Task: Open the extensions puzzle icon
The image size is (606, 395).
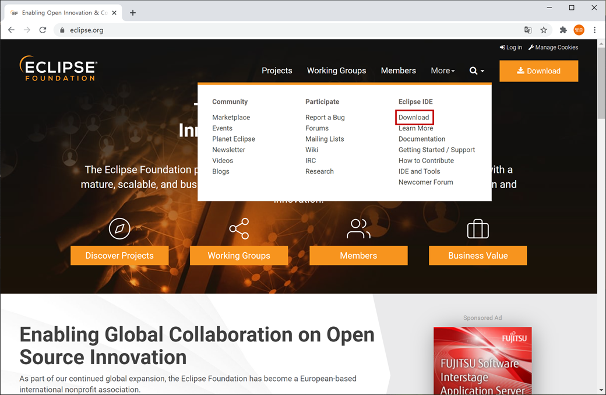Action: [563, 30]
